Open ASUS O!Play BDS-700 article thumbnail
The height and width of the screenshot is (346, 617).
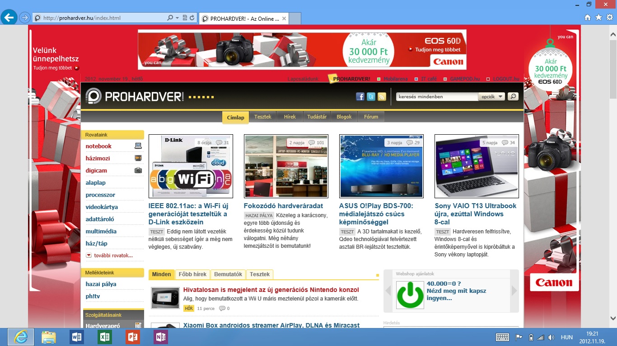click(x=381, y=166)
